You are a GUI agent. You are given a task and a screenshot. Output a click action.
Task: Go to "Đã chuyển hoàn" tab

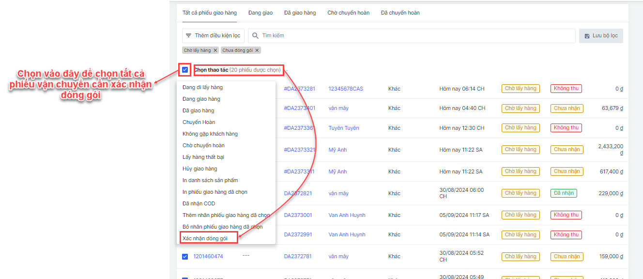click(400, 13)
